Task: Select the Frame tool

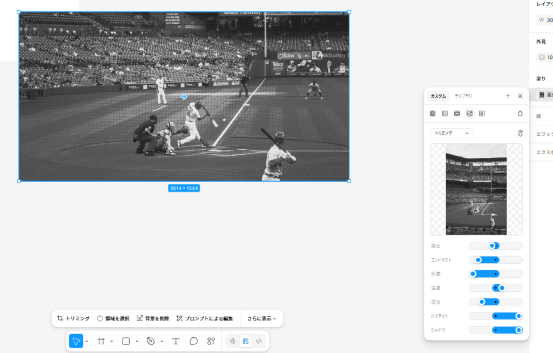Action: click(x=101, y=341)
